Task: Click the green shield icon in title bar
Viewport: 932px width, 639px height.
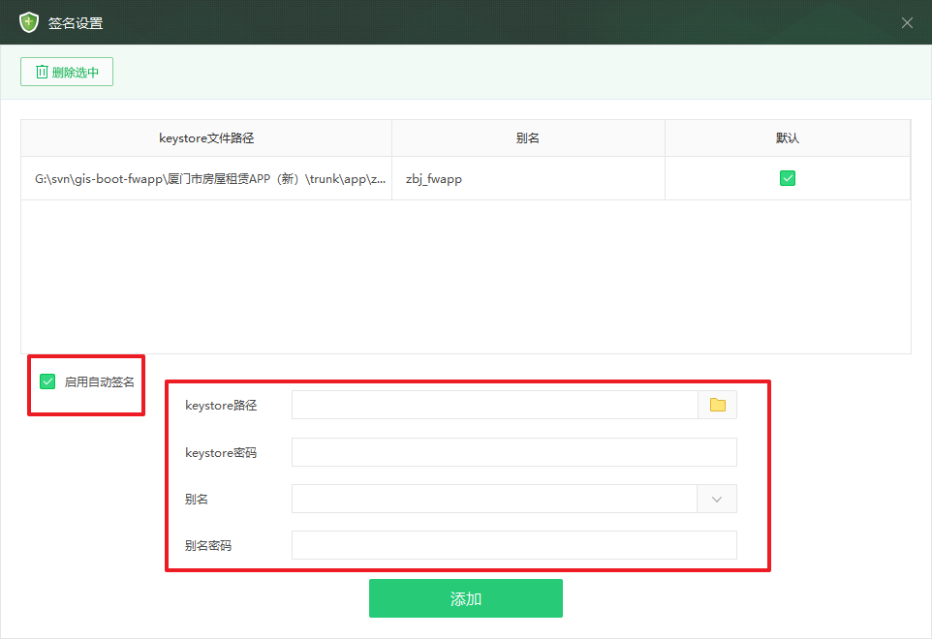Action: [29, 22]
